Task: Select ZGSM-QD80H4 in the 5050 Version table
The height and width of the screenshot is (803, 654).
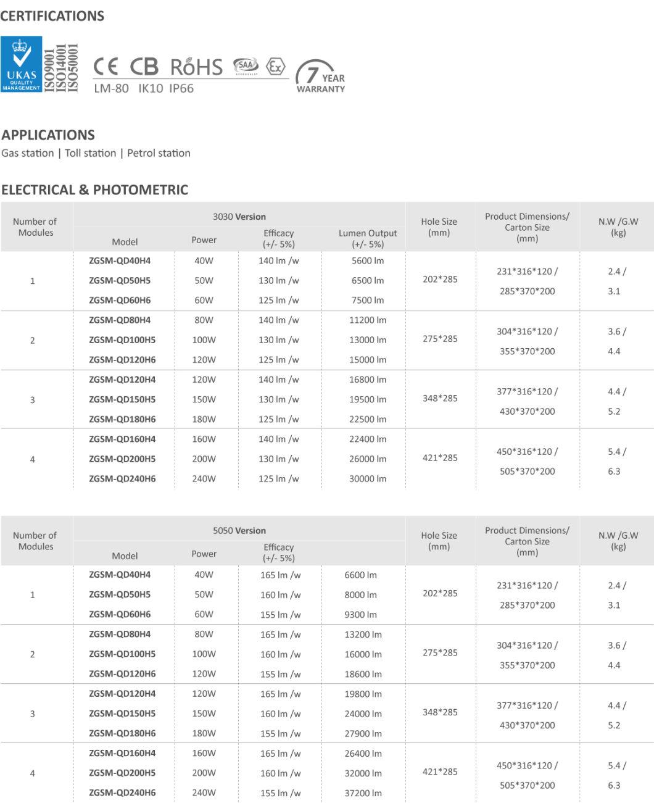Action: (120, 634)
